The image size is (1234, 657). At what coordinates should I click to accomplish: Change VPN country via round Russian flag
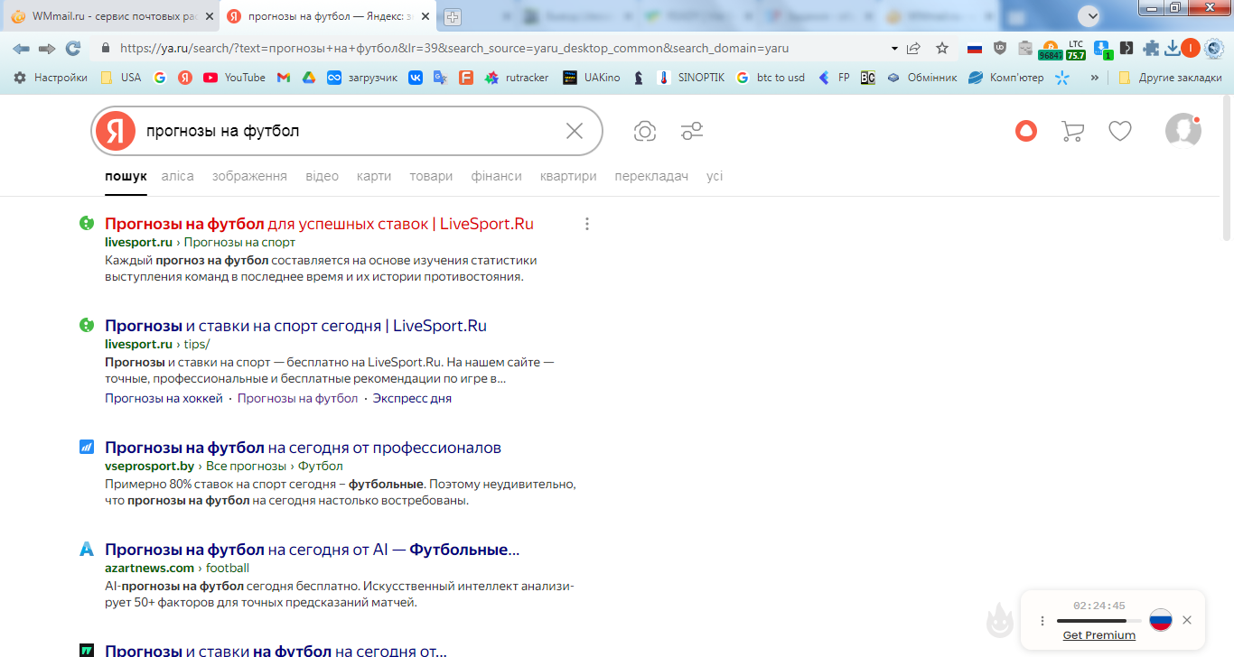[x=1161, y=620]
